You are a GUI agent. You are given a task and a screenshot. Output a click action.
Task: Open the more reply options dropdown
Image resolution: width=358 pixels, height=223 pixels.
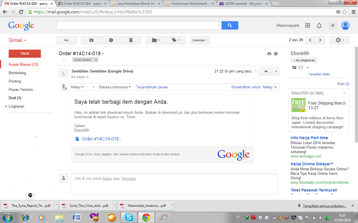click(x=276, y=71)
